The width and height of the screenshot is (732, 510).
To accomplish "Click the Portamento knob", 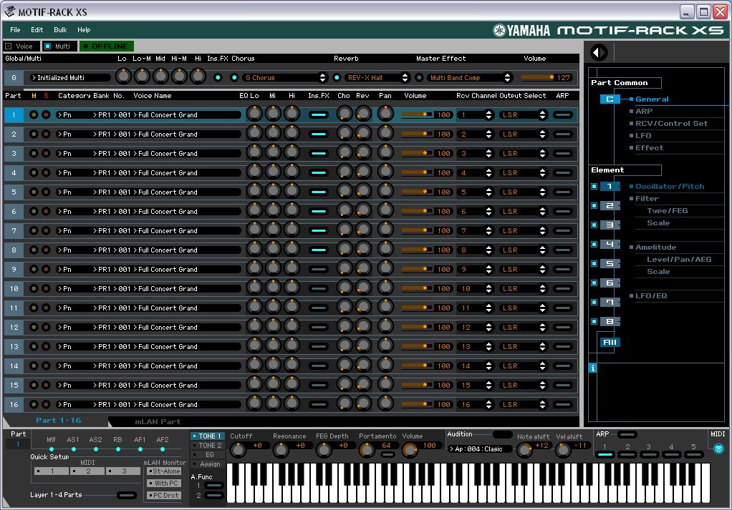I will 367,450.
